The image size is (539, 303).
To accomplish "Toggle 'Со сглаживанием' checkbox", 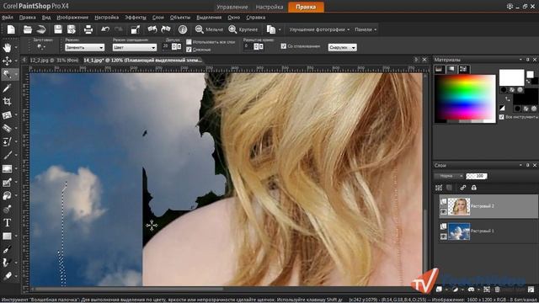I will click(283, 46).
